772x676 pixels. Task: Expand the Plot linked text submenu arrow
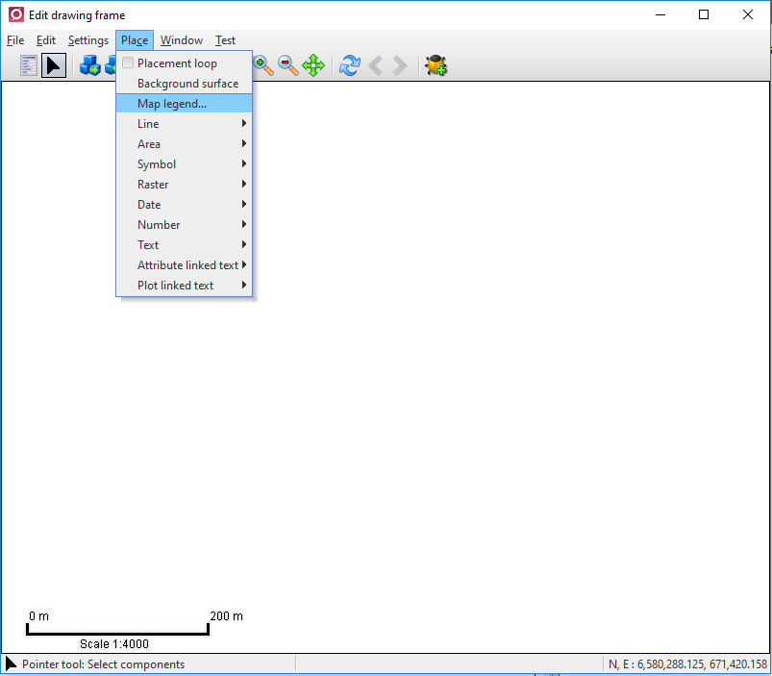243,285
